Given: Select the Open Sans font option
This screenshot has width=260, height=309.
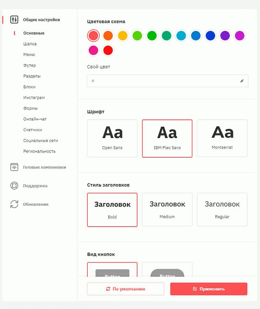Looking at the screenshot, I should (x=112, y=138).
